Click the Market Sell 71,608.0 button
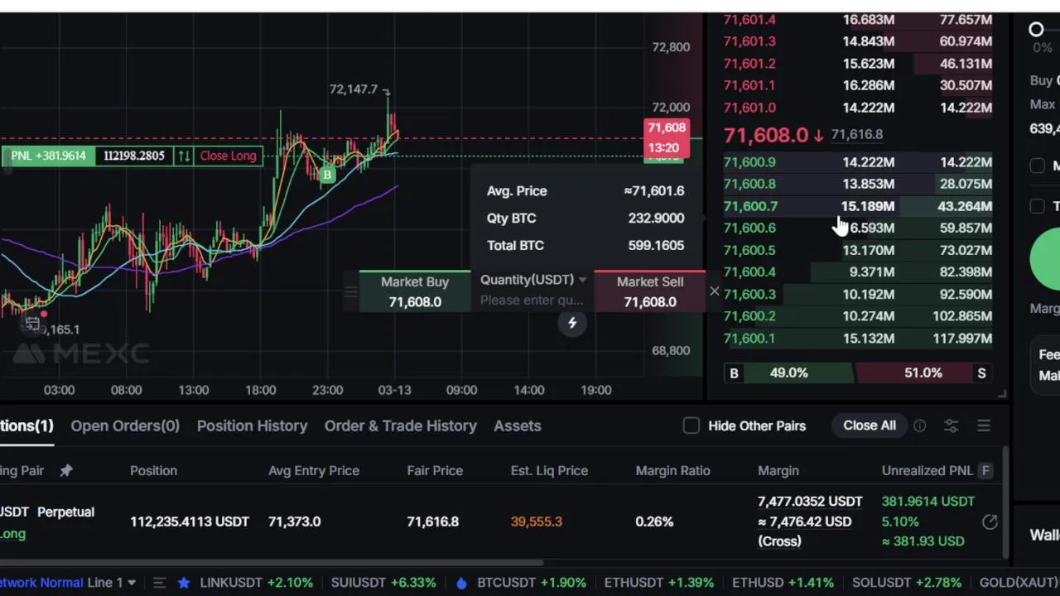The image size is (1060, 596). click(650, 291)
